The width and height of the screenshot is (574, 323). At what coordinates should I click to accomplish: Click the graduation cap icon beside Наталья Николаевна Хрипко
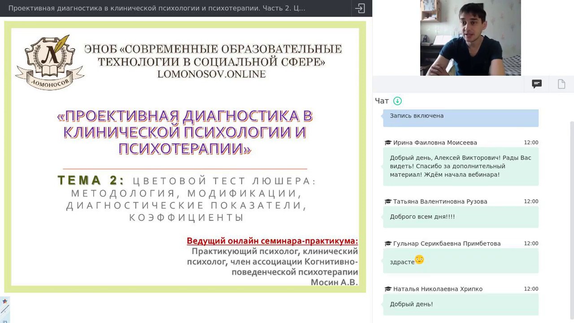(x=388, y=289)
